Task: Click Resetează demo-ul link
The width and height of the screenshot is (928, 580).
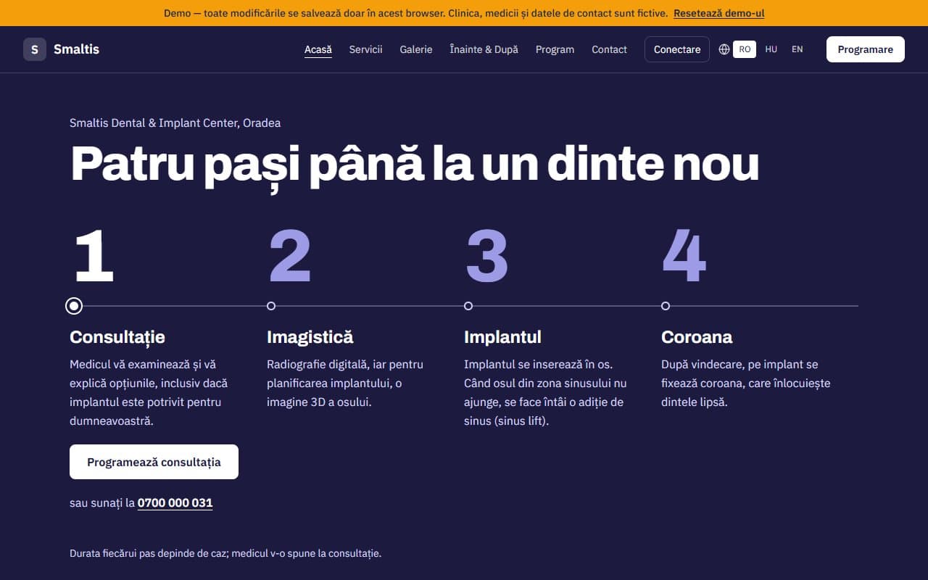Action: coord(718,13)
